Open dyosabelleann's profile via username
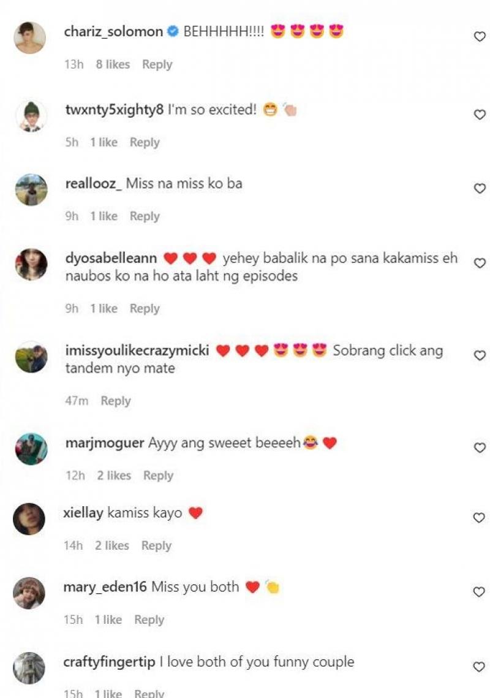 [111, 258]
